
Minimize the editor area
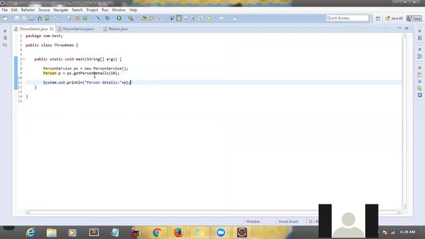[x=400, y=28]
